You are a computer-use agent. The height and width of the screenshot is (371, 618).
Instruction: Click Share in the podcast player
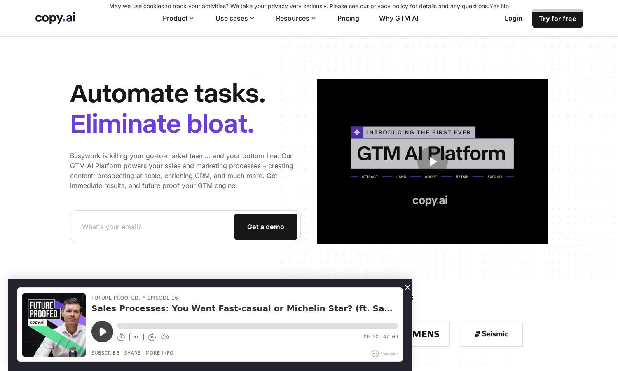pos(132,353)
